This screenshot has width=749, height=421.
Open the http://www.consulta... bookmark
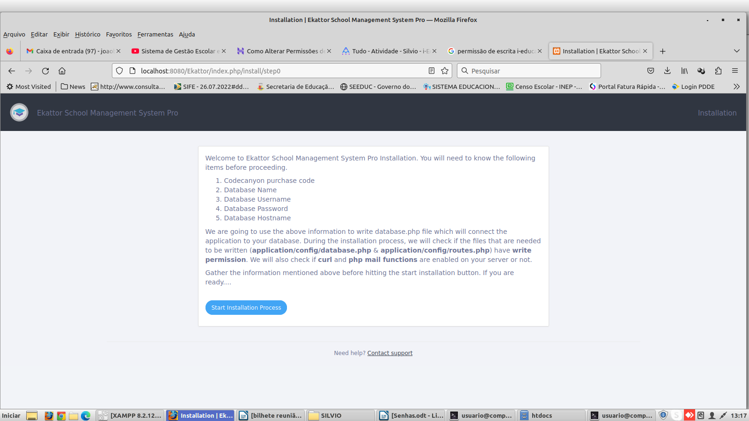tap(128, 87)
